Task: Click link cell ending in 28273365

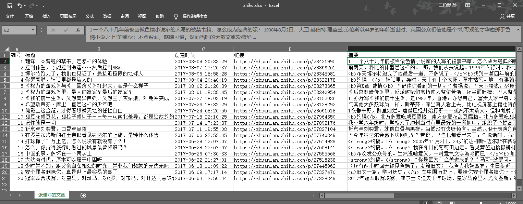Action: click(x=290, y=86)
